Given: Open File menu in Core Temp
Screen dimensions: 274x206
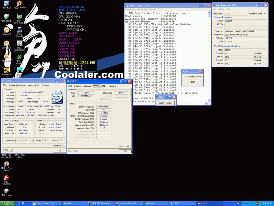Looking at the screenshot, I should click(x=214, y=9).
